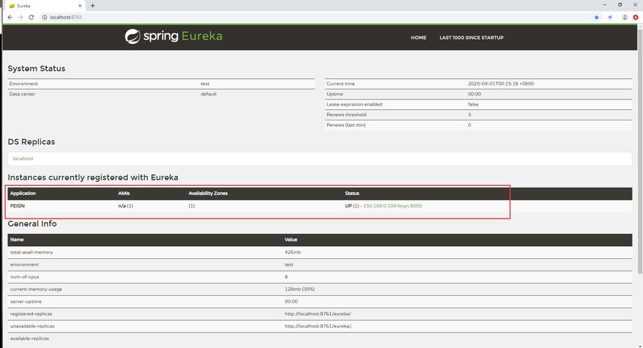Click the Renews threshold row label

tap(347, 115)
